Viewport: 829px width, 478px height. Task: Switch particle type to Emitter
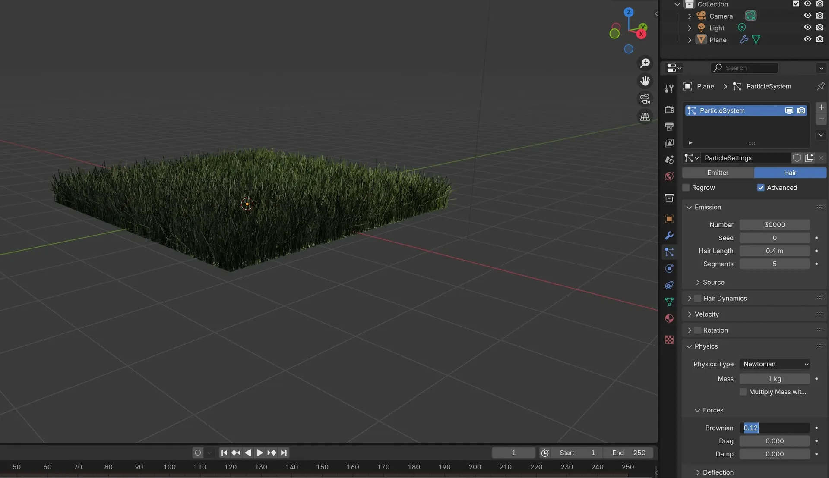[718, 173]
